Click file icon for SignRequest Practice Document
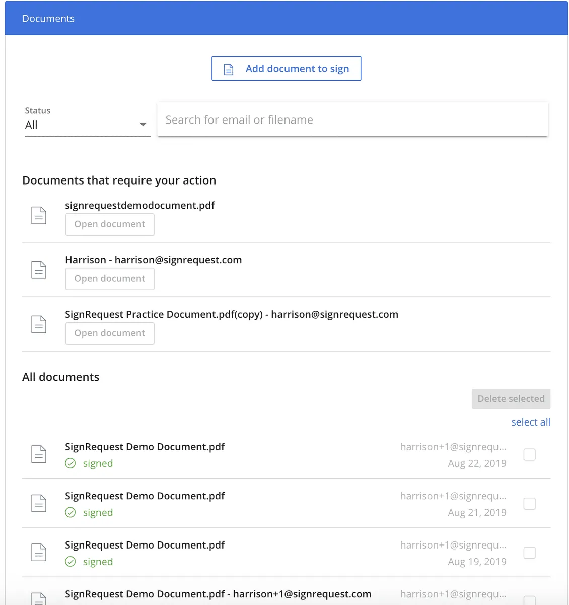569x605 pixels. click(39, 324)
